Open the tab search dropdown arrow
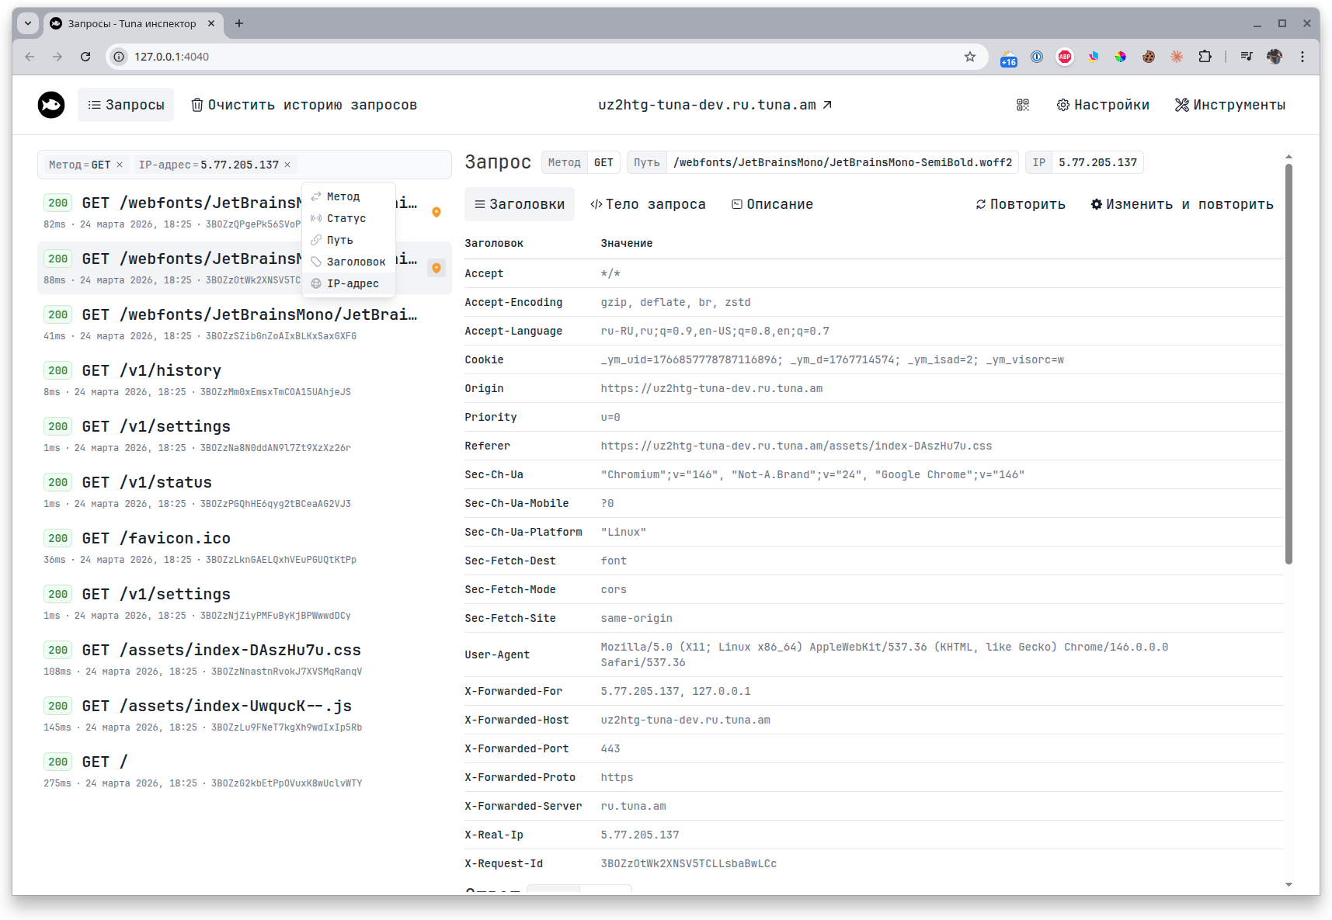Image resolution: width=1332 pixels, height=920 pixels. [x=28, y=23]
